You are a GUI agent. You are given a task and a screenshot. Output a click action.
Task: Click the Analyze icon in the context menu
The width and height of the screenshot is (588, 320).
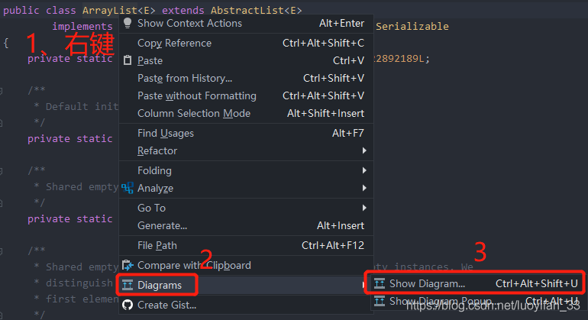pos(128,188)
